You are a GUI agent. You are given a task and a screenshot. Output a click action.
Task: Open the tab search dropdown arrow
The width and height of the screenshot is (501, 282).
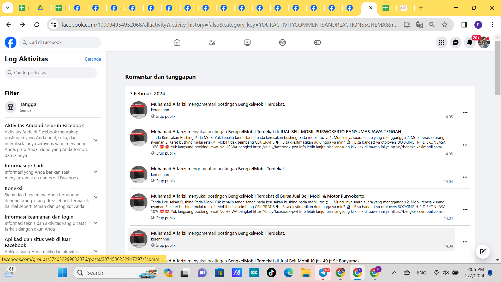[x=8, y=8]
